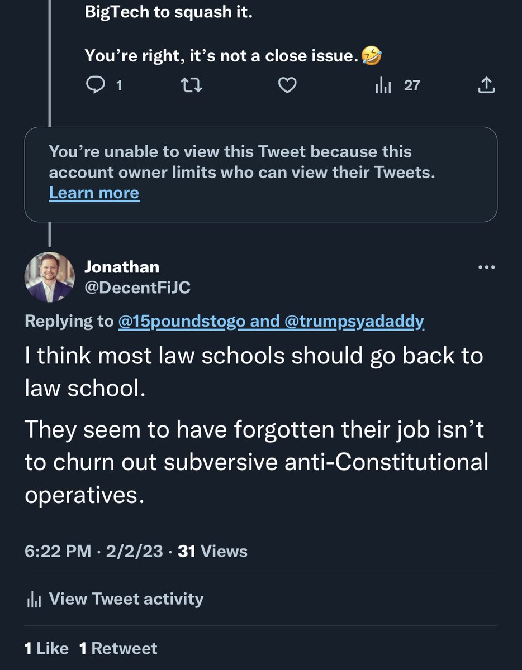The height and width of the screenshot is (670, 522).
Task: Visit the @trumpsyadaddy mention
Action: pyautogui.click(x=354, y=322)
